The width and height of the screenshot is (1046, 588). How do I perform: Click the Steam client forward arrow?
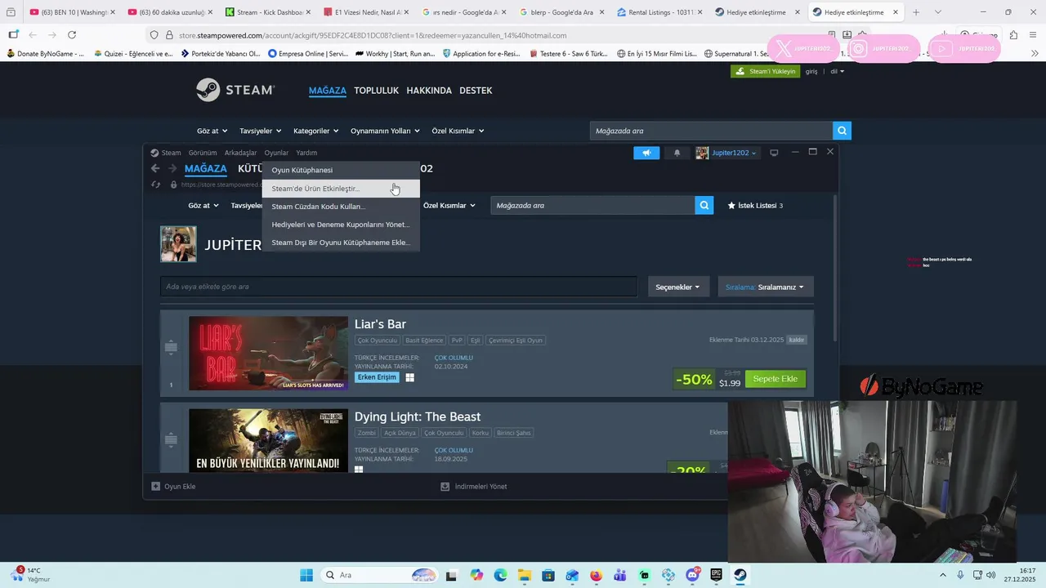172,168
